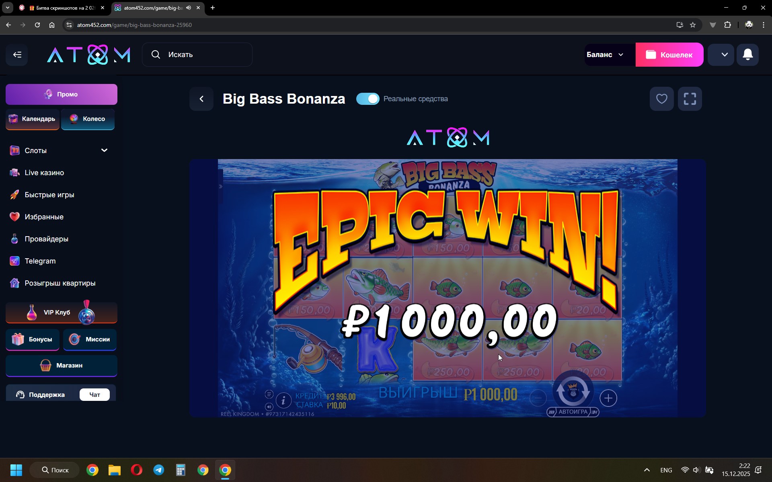Go back with the arrow beside game title

201,99
